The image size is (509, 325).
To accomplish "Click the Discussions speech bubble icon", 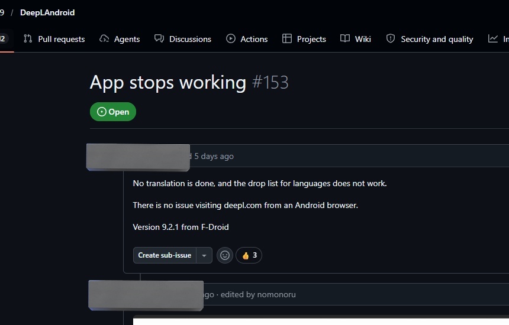I will coord(159,38).
